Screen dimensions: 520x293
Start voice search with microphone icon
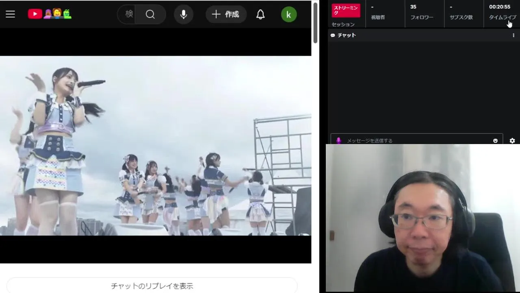click(x=184, y=14)
